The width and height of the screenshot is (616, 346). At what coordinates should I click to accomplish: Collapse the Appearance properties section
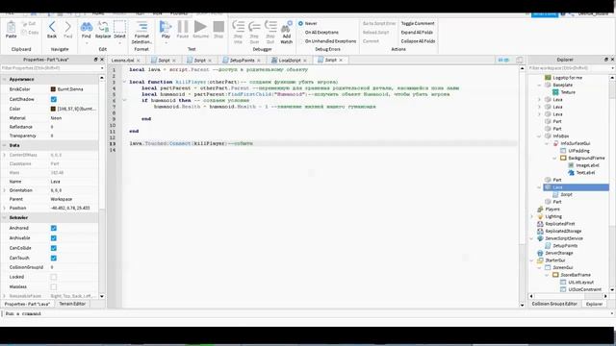coord(4,79)
